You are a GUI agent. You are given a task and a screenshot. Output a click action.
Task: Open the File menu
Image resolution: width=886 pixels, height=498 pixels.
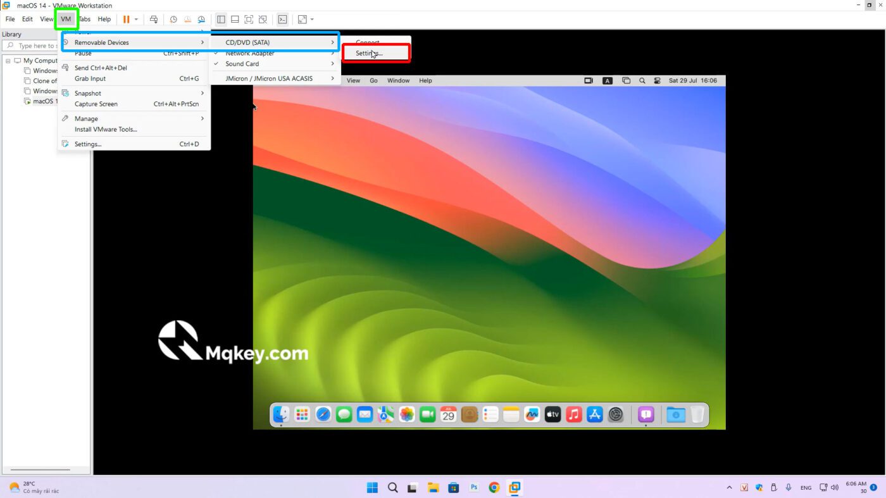pyautogui.click(x=10, y=19)
